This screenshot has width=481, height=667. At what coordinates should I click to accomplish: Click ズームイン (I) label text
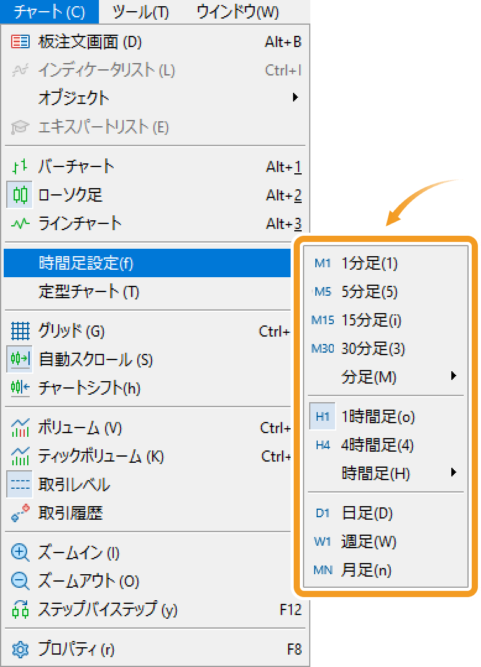[79, 553]
